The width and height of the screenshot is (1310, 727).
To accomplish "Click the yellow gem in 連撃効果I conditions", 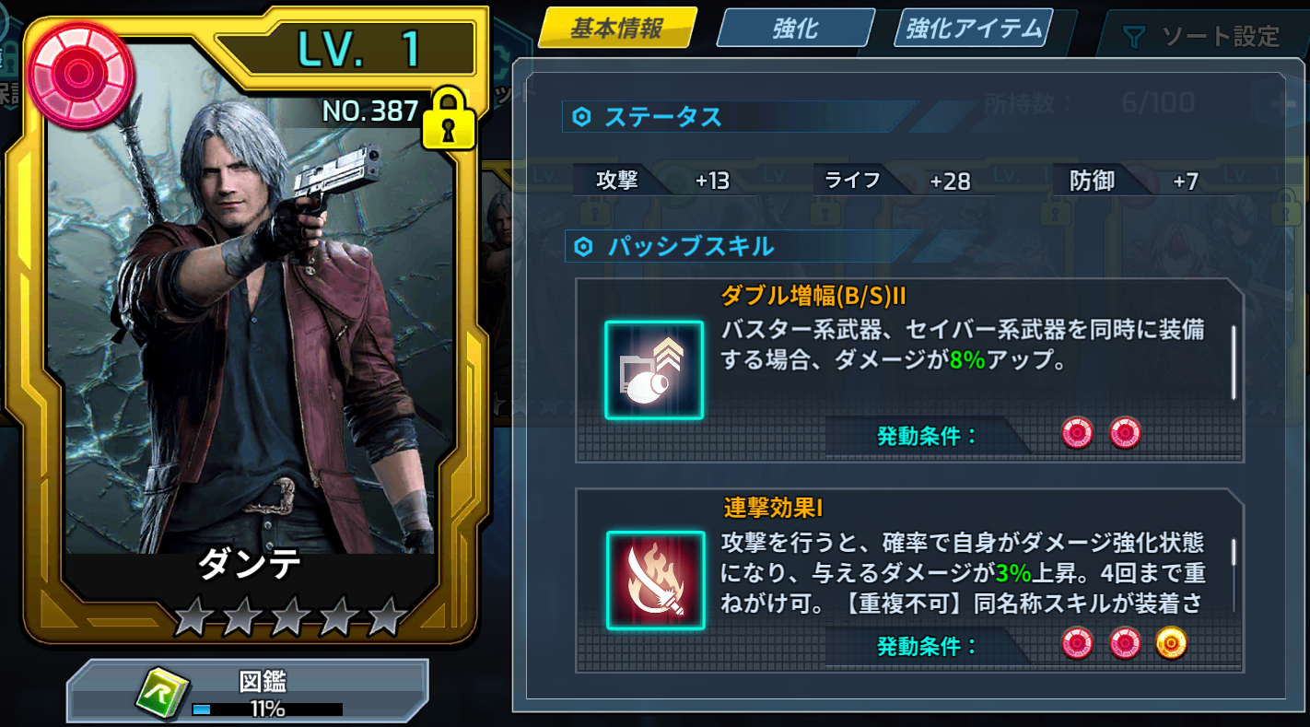I will (1171, 643).
